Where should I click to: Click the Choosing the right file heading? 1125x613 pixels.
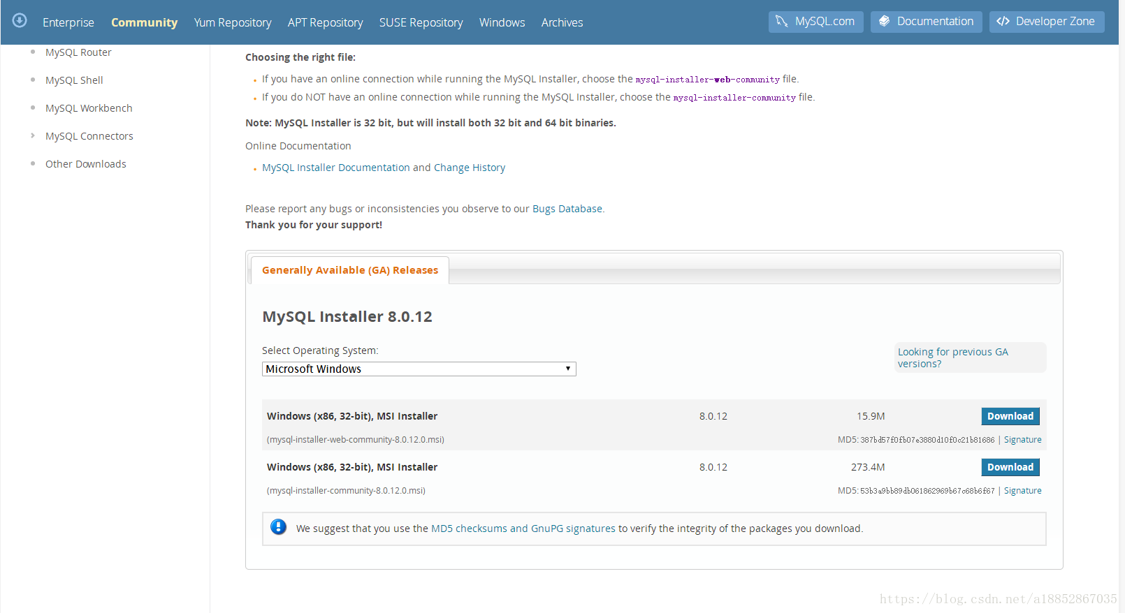[x=300, y=57]
